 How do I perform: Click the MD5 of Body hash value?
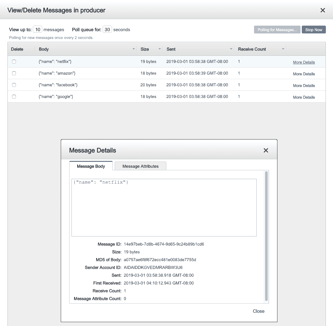160,260
